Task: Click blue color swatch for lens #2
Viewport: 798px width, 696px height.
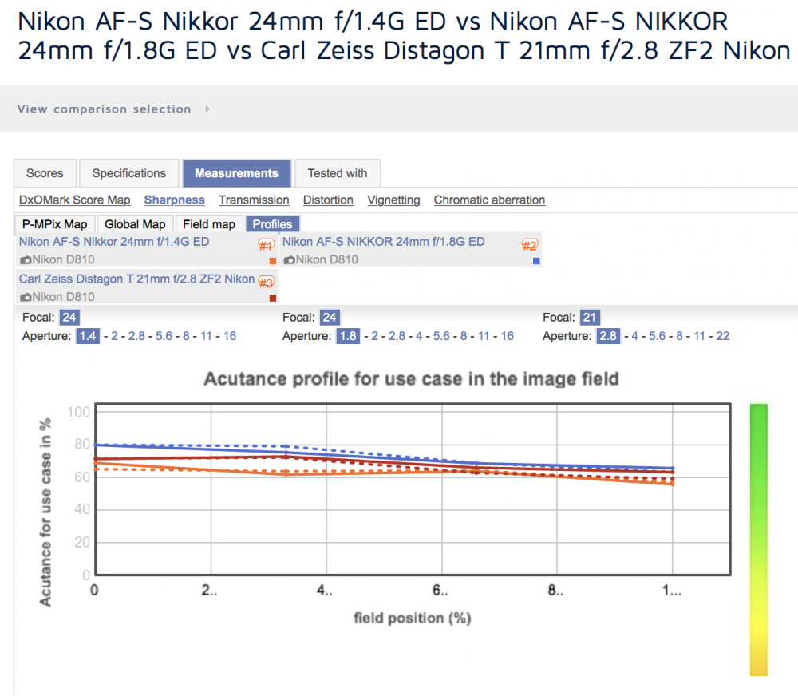Action: (536, 261)
